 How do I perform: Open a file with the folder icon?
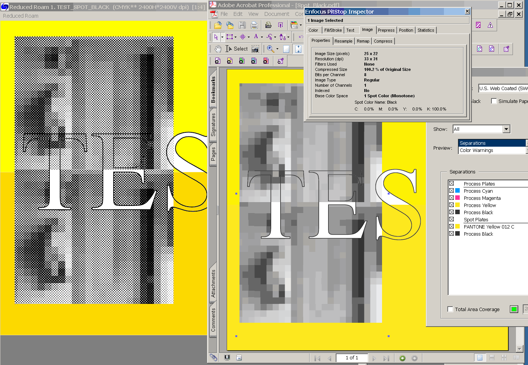218,25
